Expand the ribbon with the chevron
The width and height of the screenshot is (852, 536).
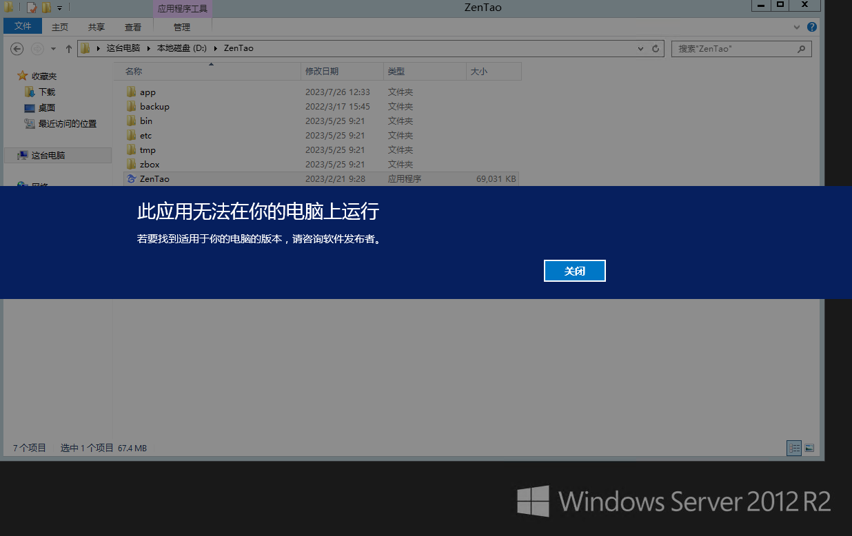tap(798, 27)
